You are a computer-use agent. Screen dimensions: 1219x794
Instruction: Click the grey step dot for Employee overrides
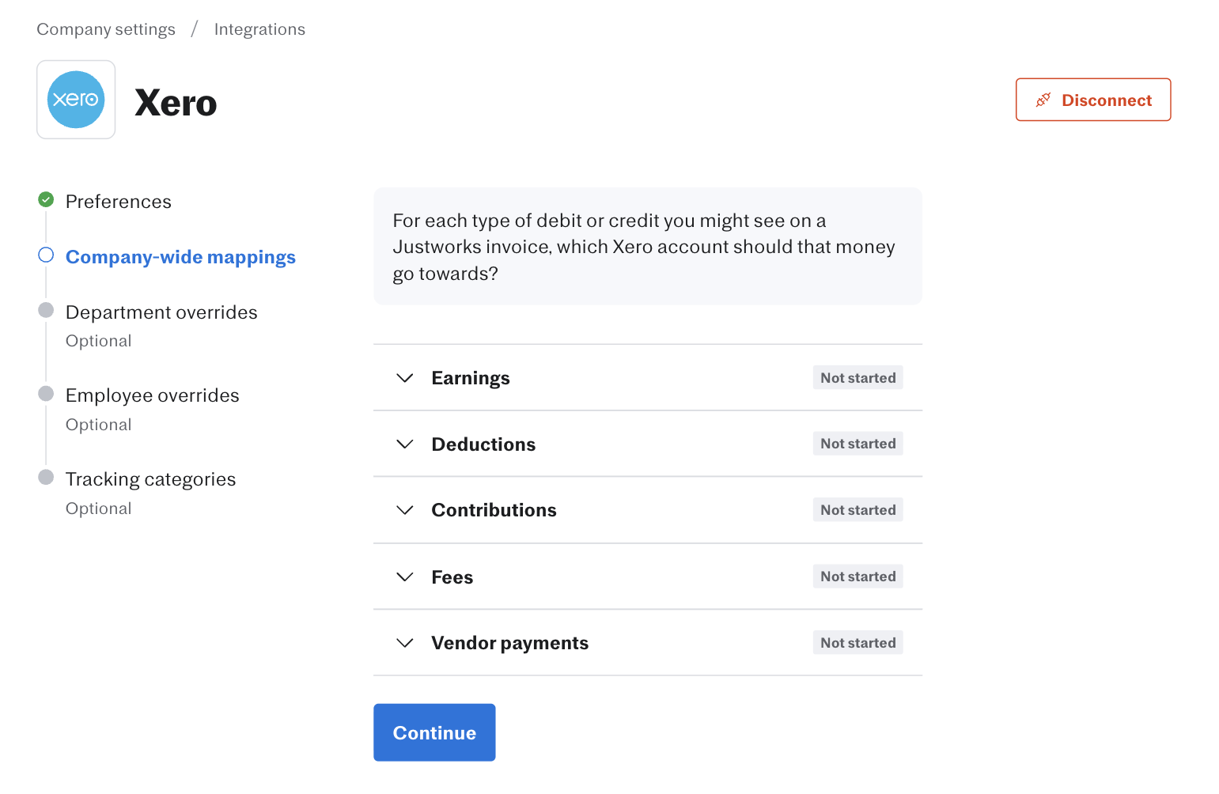pos(46,393)
